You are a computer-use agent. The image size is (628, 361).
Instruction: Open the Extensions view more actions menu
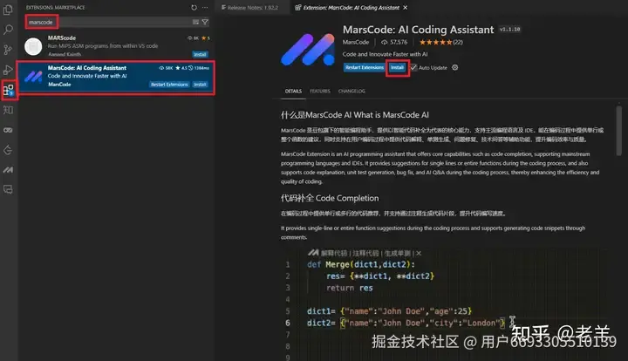(205, 7)
